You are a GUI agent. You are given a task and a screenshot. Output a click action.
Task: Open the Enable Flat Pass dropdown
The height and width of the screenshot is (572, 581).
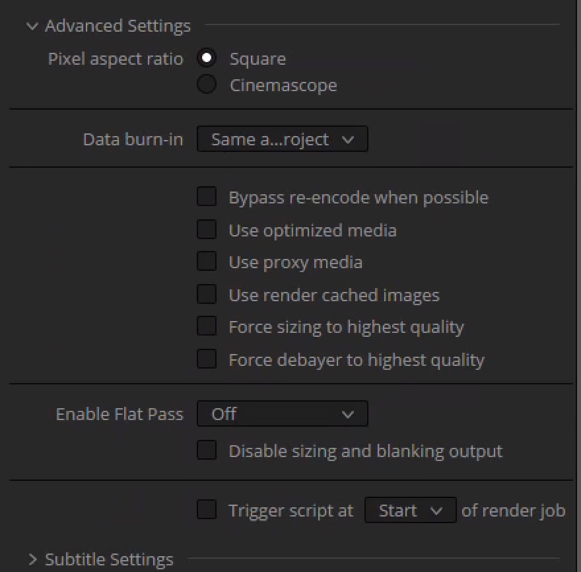[282, 414]
